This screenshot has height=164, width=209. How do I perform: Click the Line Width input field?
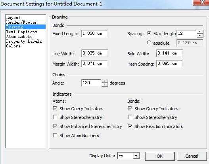coord(95,53)
